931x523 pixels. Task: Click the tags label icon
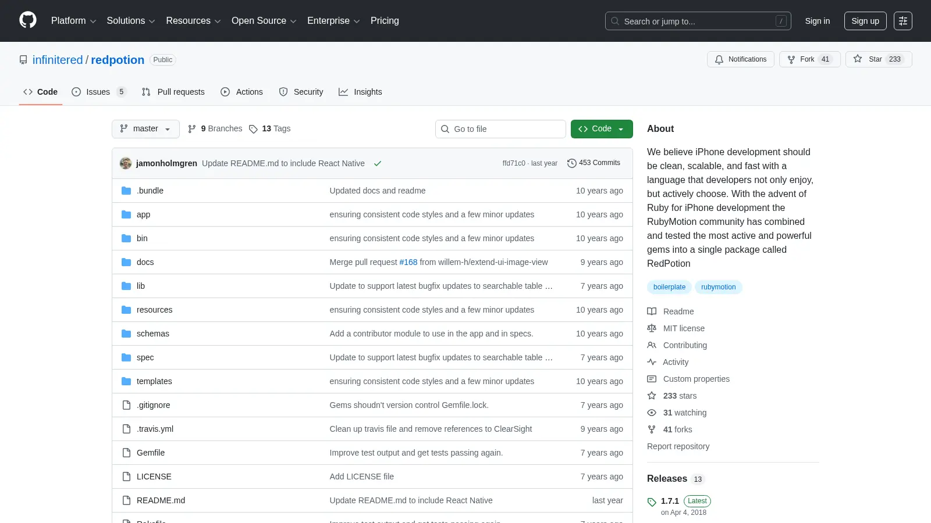click(253, 129)
